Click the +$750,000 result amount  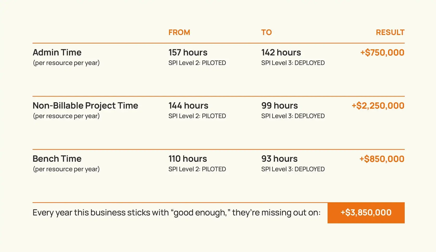pyautogui.click(x=382, y=53)
